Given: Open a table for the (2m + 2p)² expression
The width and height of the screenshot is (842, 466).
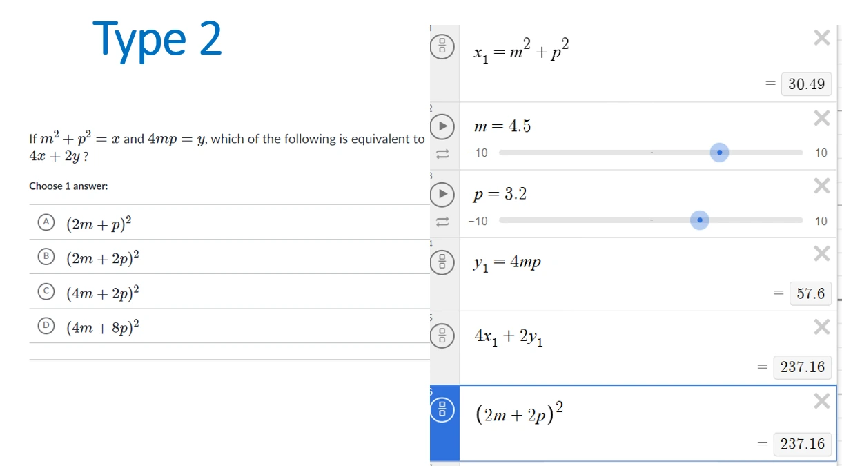Looking at the screenshot, I should click(442, 409).
